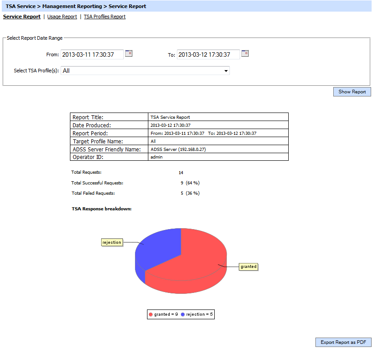The width and height of the screenshot is (372, 351).
Task: Focus the To date input field
Action: click(x=208, y=54)
